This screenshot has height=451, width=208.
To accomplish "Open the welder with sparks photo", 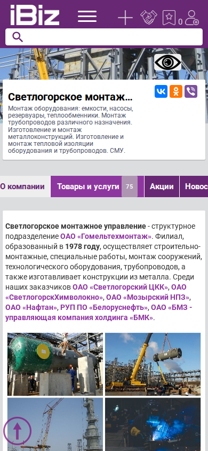I will [x=153, y=424].
